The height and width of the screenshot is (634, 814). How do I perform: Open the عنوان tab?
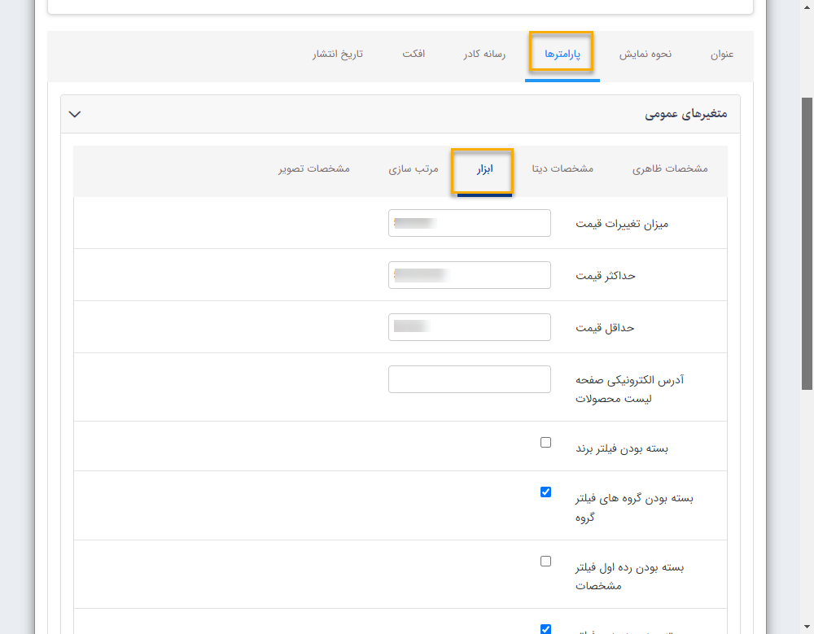[723, 55]
